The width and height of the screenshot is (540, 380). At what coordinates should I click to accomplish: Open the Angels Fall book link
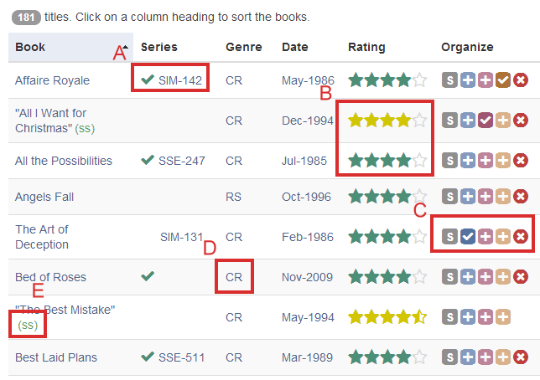44,197
